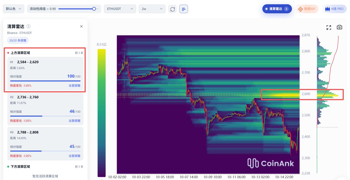The height and width of the screenshot is (180, 350).
Task: Click the 8.51亿 color scale label
Action: 101,44
